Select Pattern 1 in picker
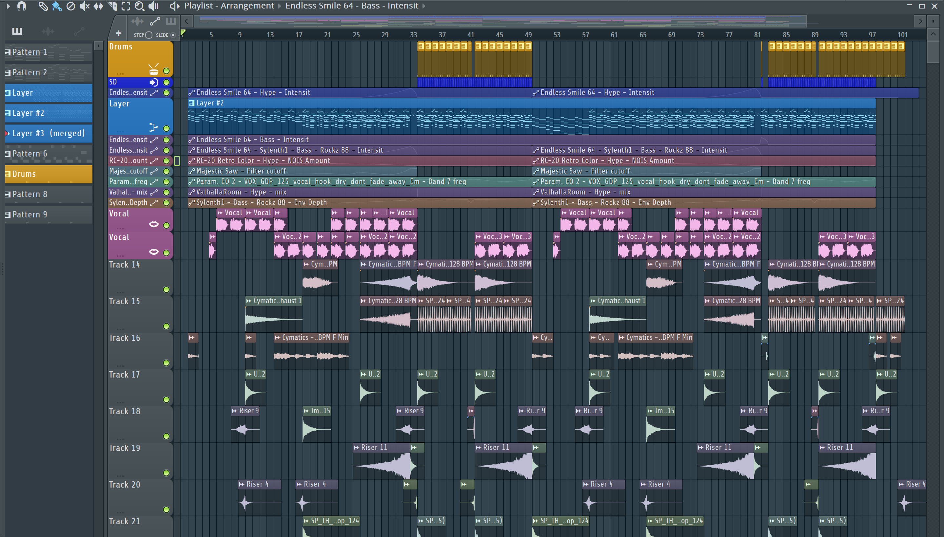This screenshot has height=537, width=944. pos(49,52)
